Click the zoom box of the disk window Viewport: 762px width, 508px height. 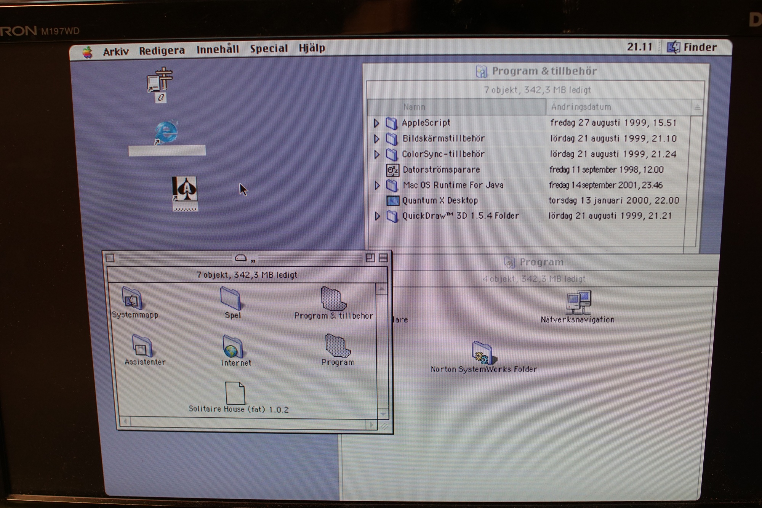pos(370,258)
